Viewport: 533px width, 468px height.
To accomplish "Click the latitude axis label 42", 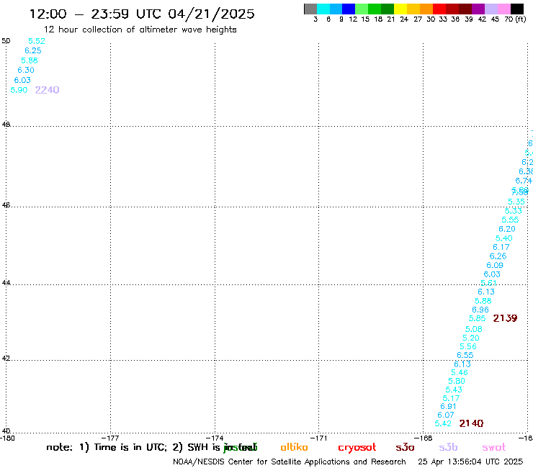I will (x=6, y=359).
